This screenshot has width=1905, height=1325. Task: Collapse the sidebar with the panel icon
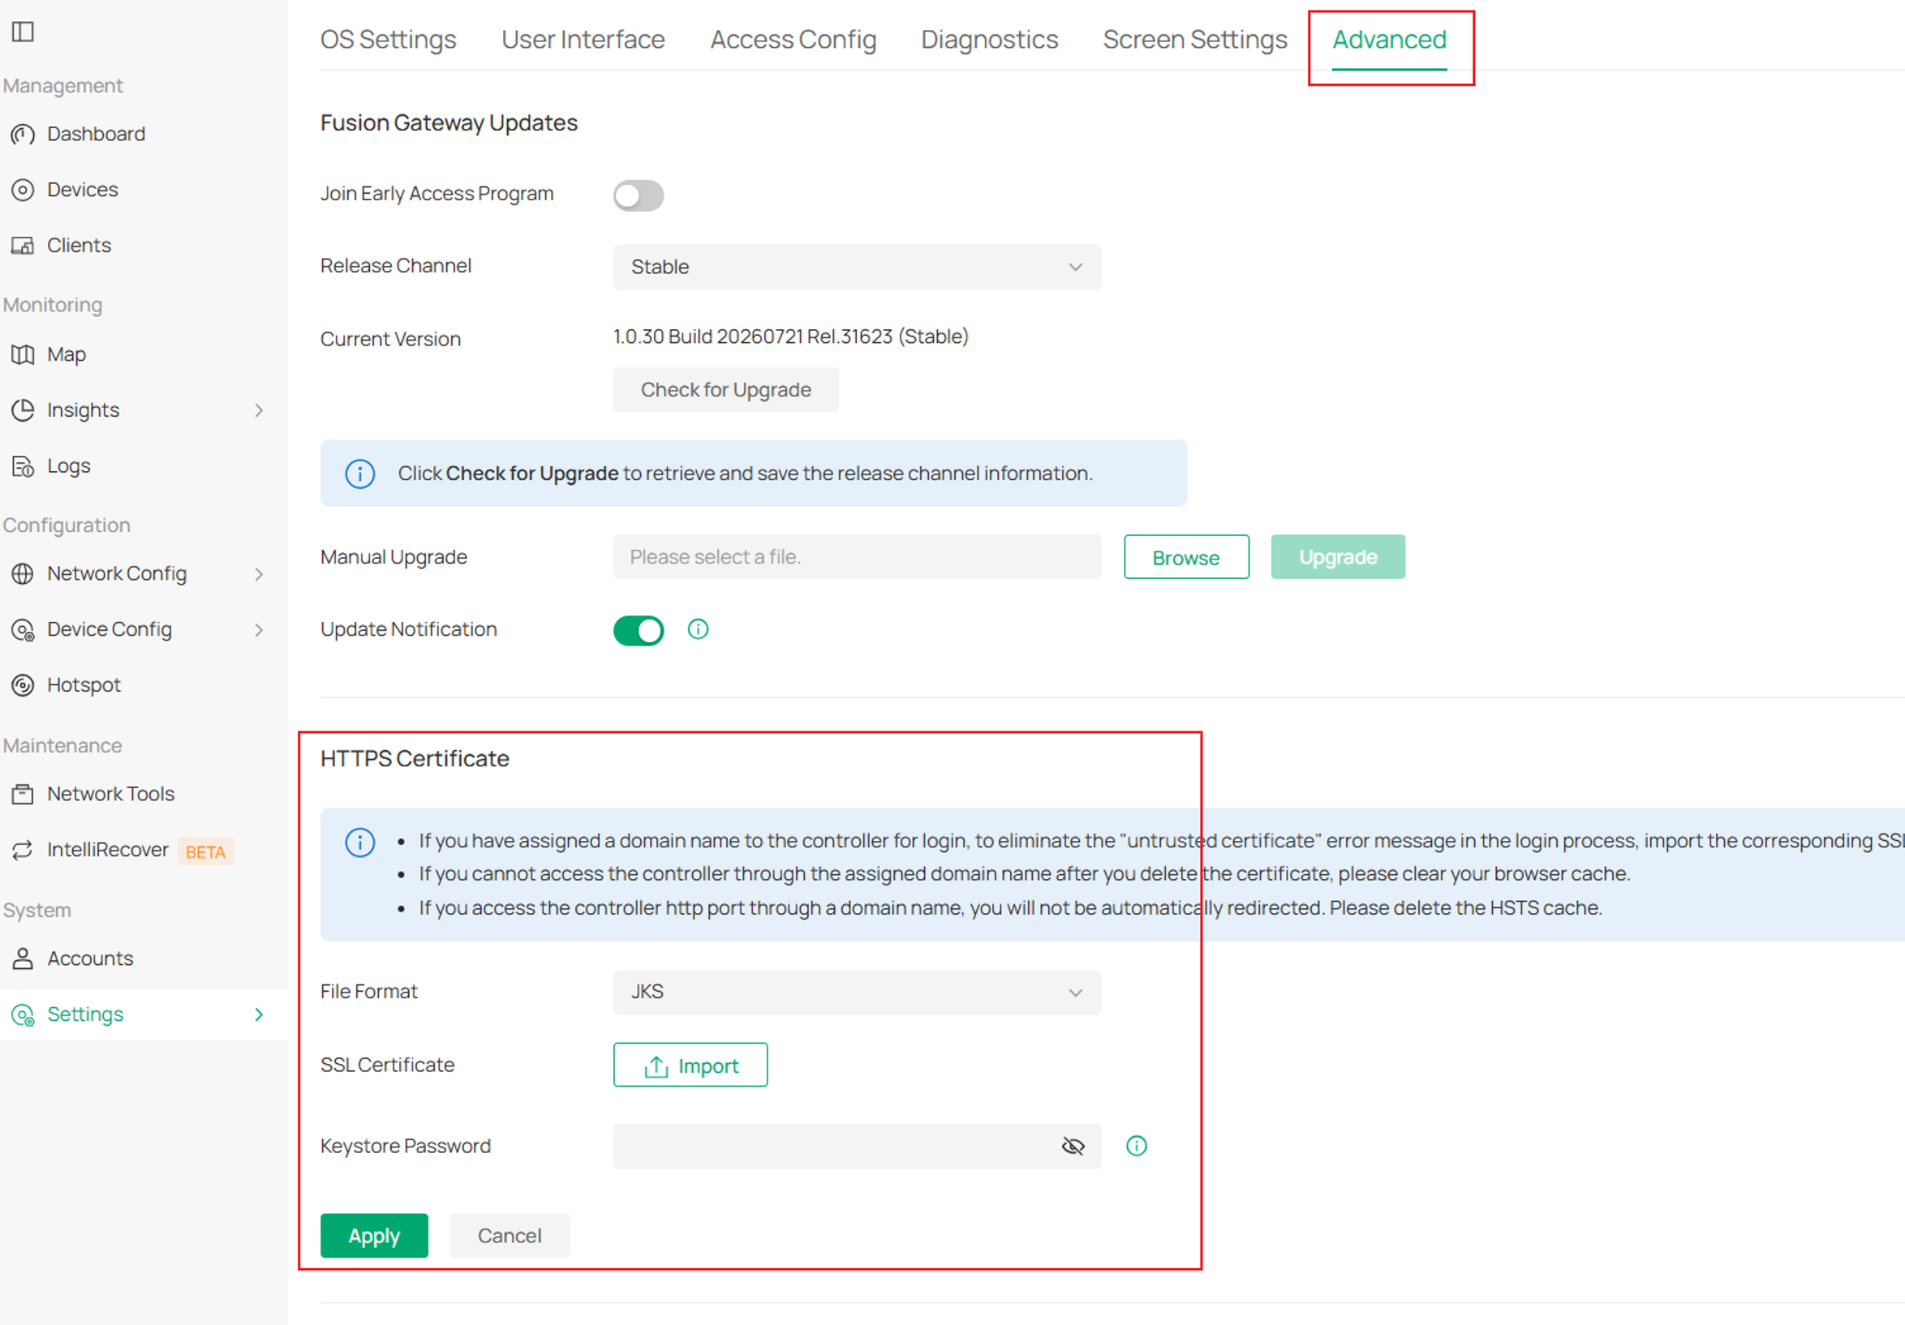point(23,32)
